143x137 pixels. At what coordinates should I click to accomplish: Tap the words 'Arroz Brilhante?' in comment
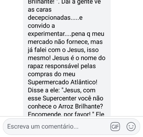pos(81,106)
